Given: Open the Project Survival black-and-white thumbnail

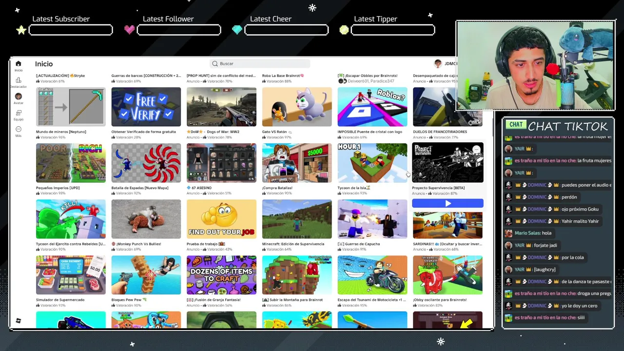Looking at the screenshot, I should point(448,163).
